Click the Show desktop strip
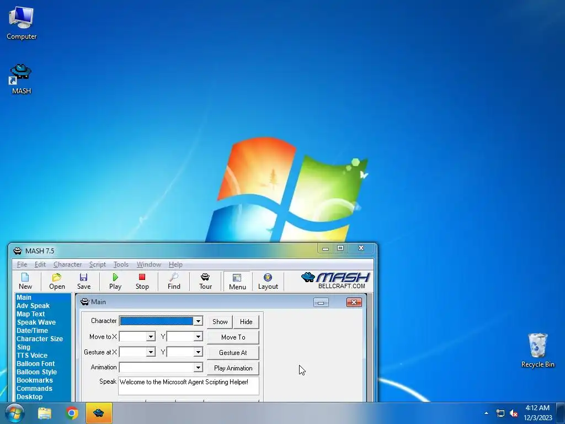Screen dimensions: 565x424 pos(561,413)
